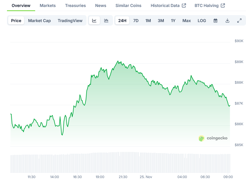The height and width of the screenshot is (181, 246).
Task: Select Market Cap chart mode
Action: (39, 21)
